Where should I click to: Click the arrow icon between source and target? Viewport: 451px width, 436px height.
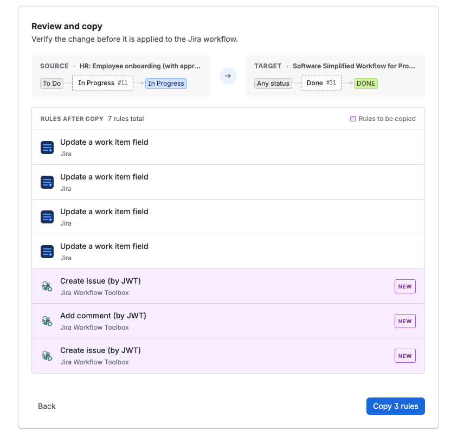click(x=228, y=76)
